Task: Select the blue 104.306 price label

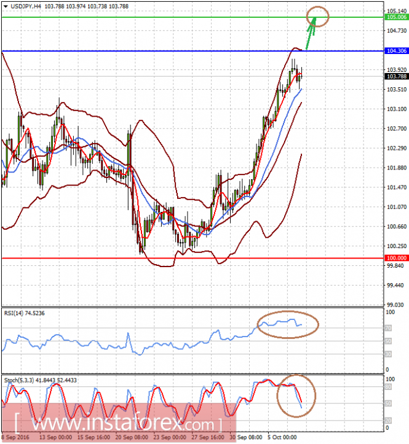Action: 396,51
